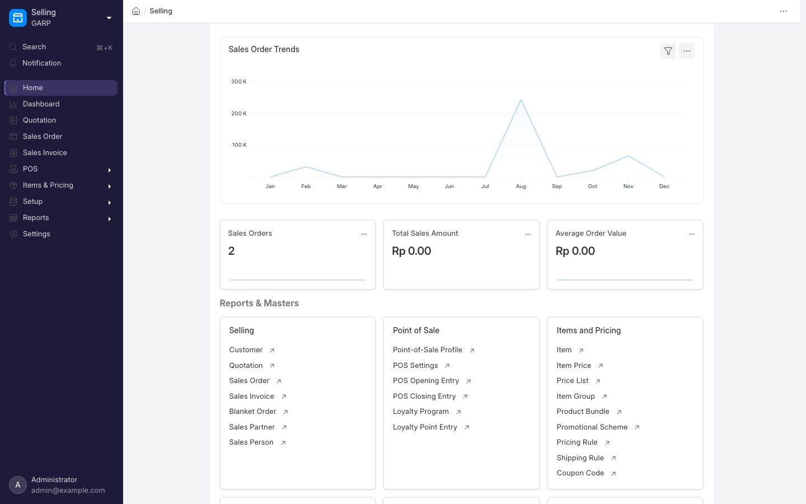Click the Selling breadcrumb text
Screen dimensions: 806x504
(x=161, y=11)
